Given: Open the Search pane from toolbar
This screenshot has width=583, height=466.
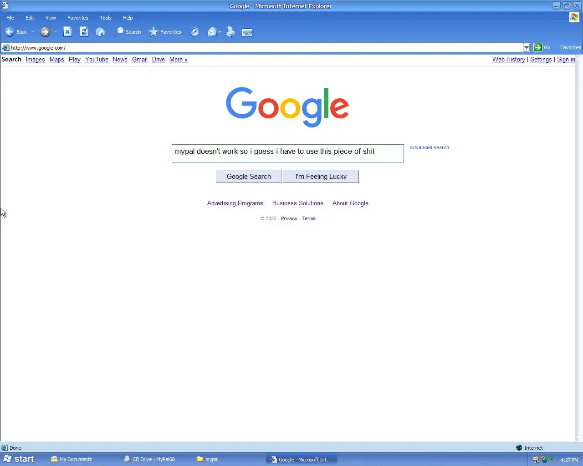Looking at the screenshot, I should click(127, 32).
